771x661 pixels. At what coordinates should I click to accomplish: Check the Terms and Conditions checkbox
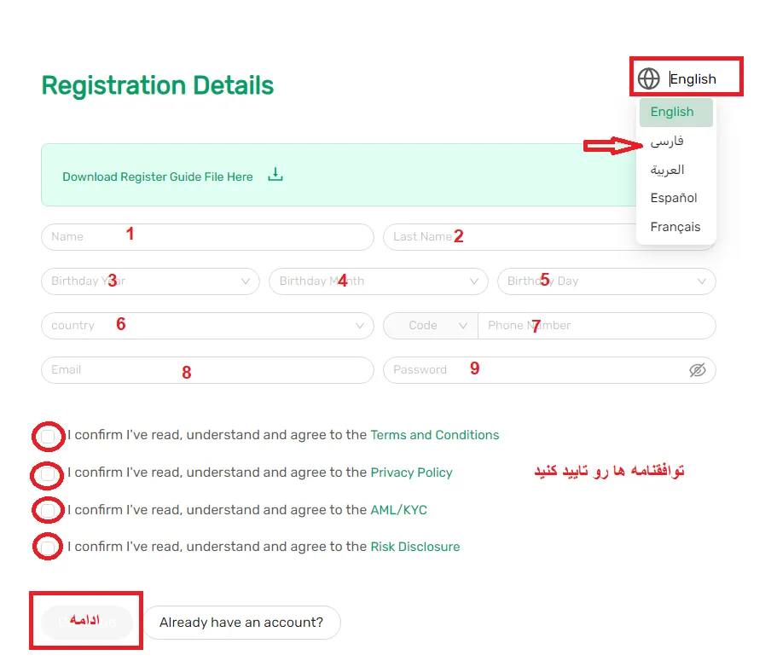49,436
